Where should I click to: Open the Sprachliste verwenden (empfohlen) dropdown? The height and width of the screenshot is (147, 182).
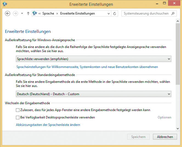93,59
